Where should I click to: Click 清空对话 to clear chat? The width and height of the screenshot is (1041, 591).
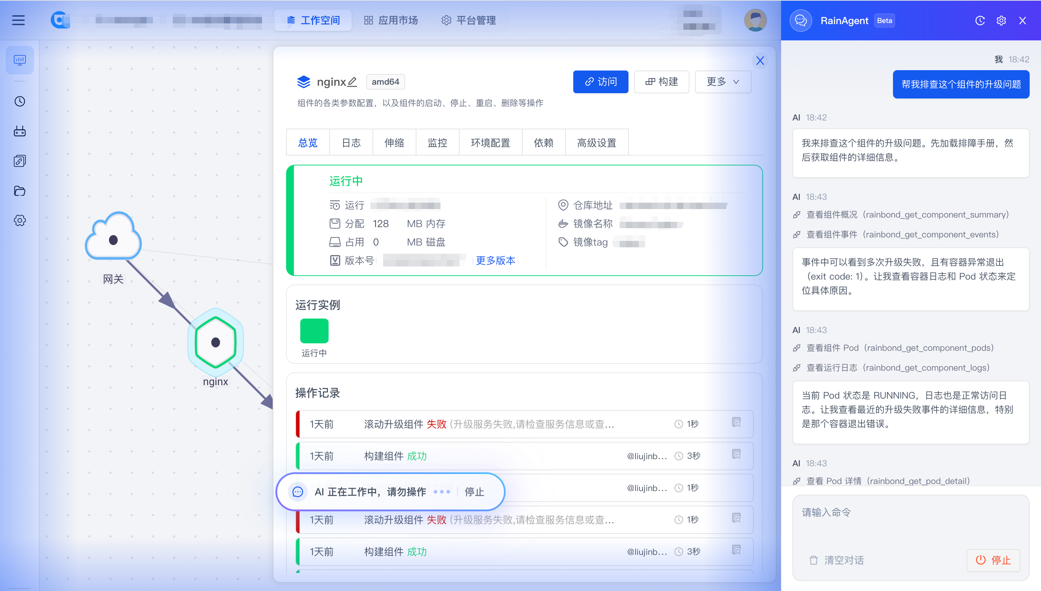pyautogui.click(x=837, y=560)
